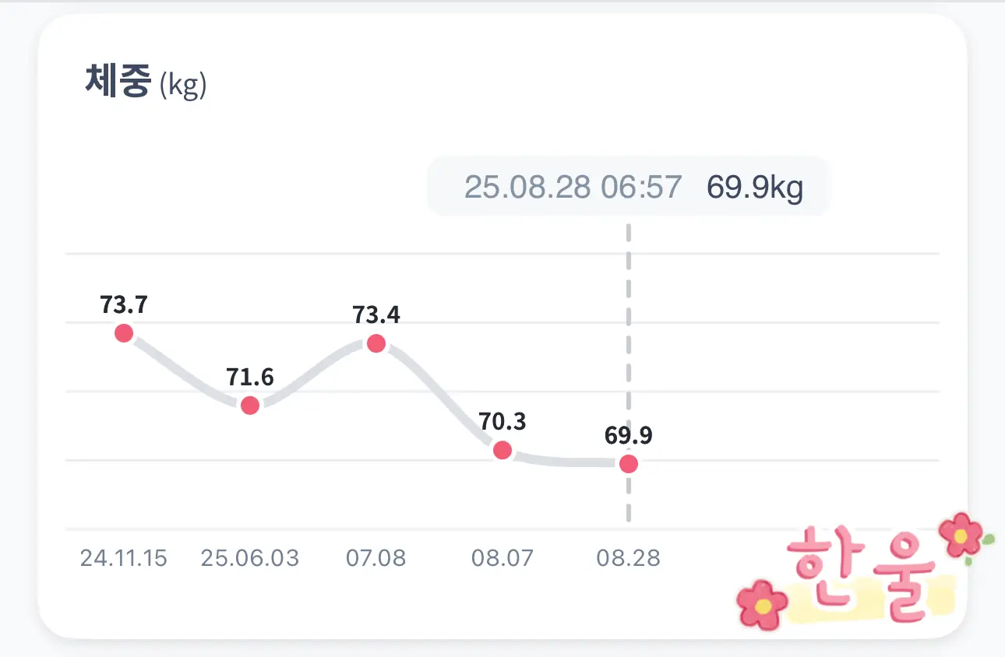Click the dashed vertical marker line
1005x657 pixels.
[629, 374]
